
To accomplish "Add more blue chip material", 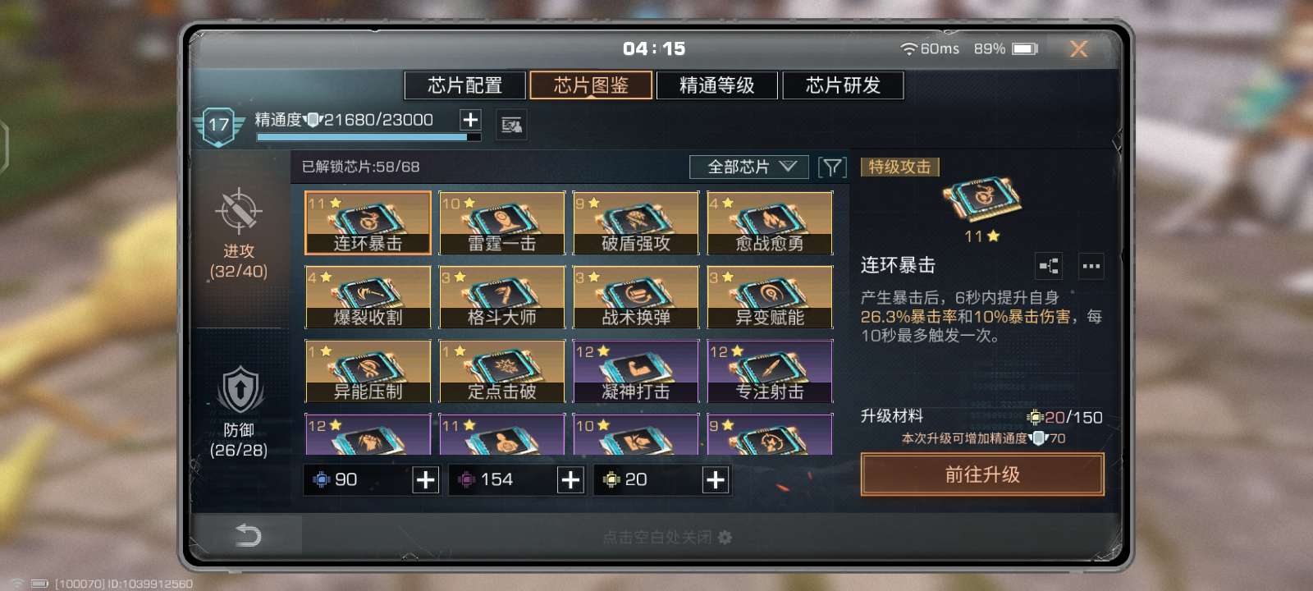I will pos(425,480).
